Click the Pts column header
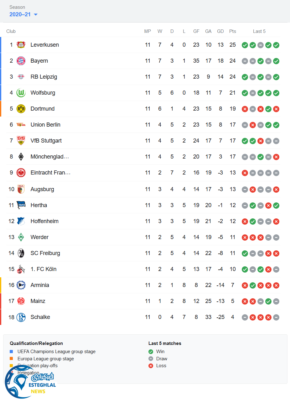 (x=232, y=31)
